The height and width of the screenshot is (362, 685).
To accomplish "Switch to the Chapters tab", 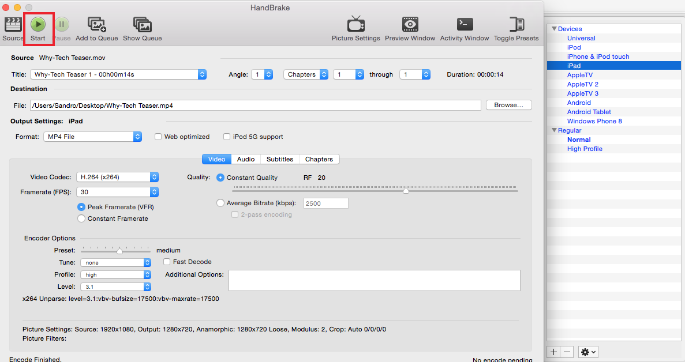I will tap(319, 159).
